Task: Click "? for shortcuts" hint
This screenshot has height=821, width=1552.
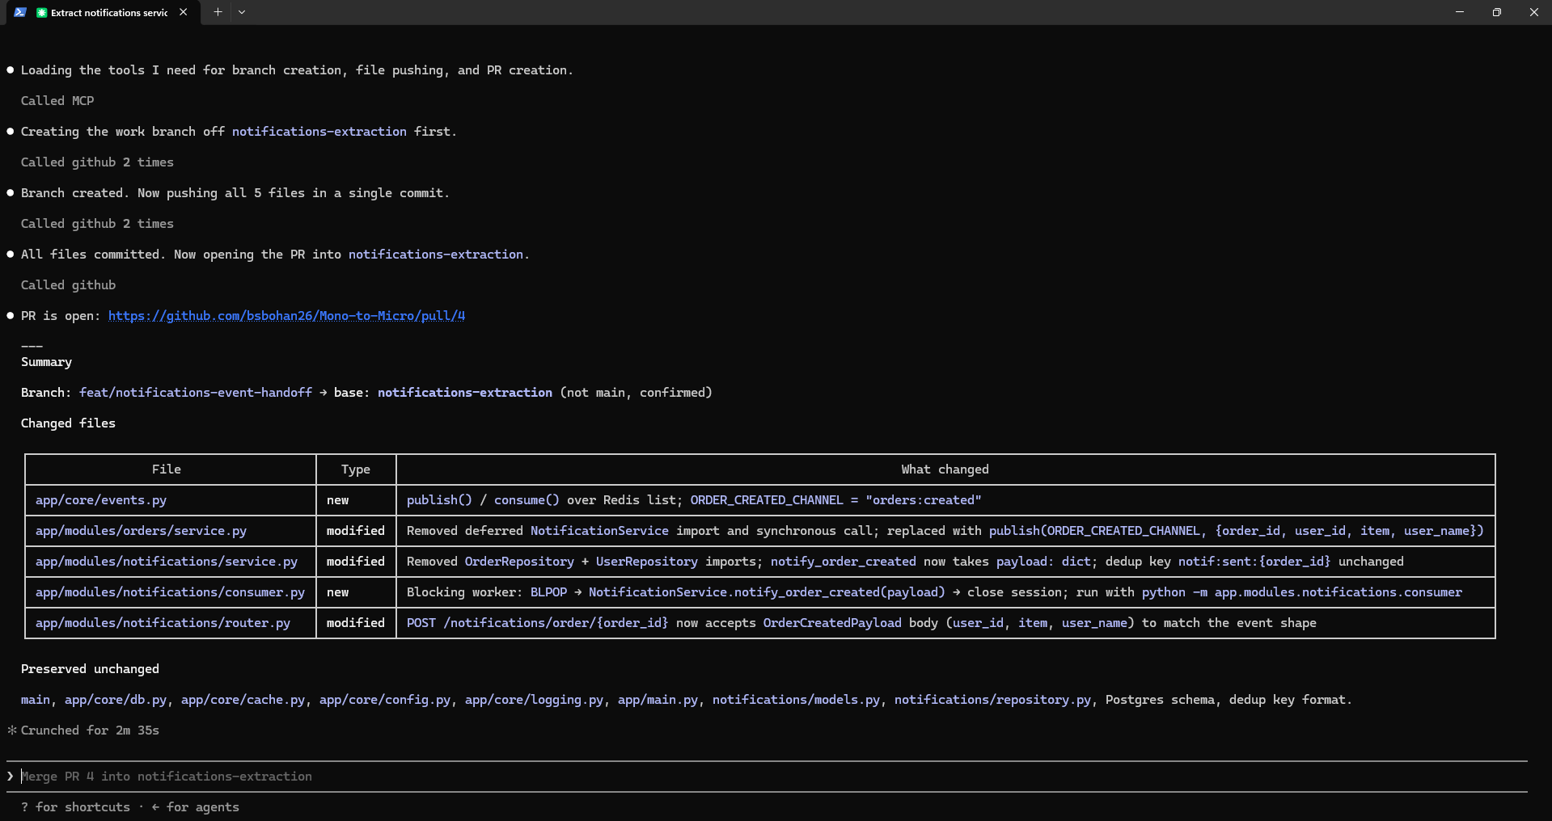Action: tap(75, 807)
